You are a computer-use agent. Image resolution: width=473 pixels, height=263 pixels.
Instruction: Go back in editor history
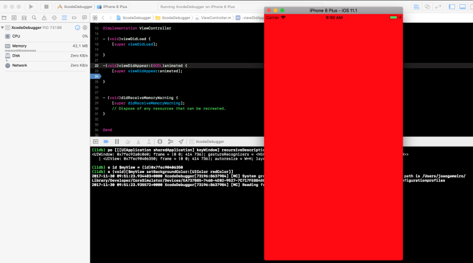103,18
